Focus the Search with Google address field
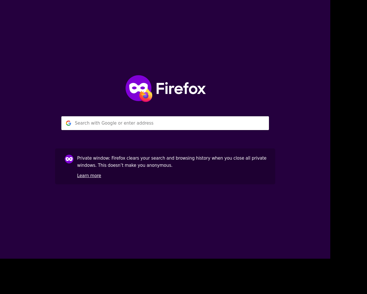Viewport: 367px width, 294px height. (x=165, y=123)
